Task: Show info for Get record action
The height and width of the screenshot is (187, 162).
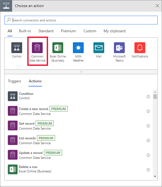Action: 148,126
